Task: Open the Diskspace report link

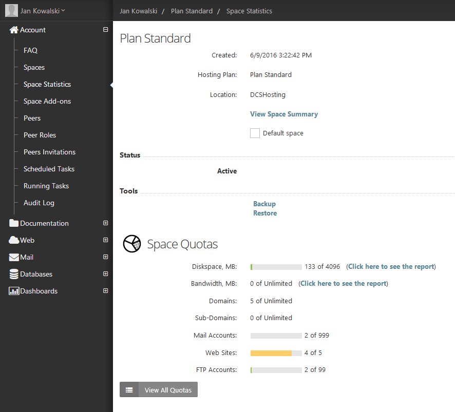Action: pos(391,266)
